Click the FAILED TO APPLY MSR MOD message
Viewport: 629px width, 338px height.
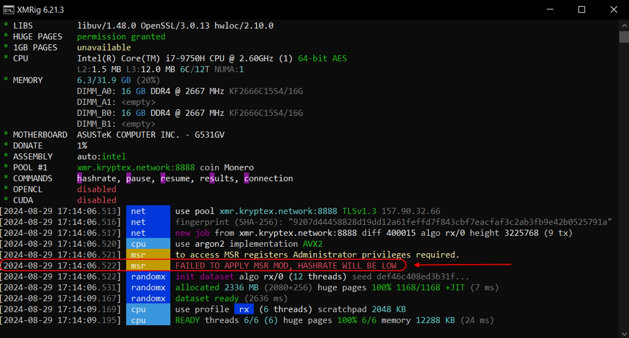(x=286, y=266)
